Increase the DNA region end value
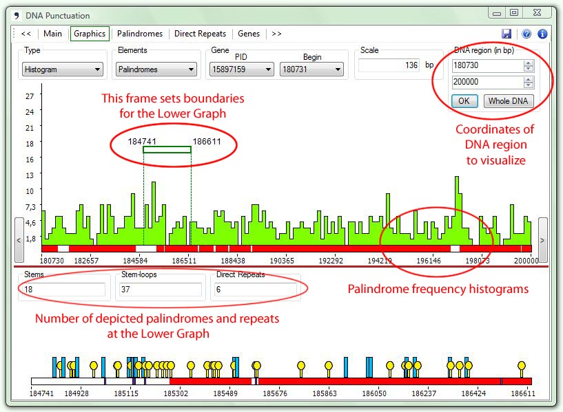Screen dimensions: 563x412 pyautogui.click(x=529, y=79)
